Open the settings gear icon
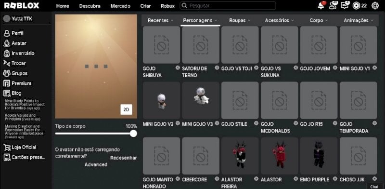 [x=375, y=6]
